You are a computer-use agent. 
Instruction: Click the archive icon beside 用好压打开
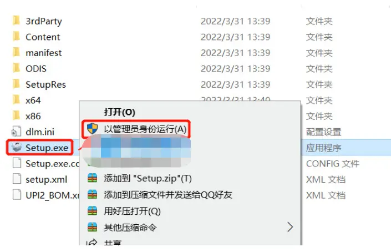click(92, 211)
